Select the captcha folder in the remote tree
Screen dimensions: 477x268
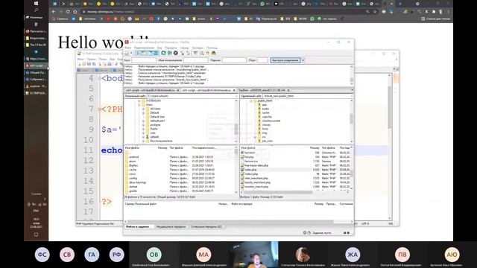267,117
